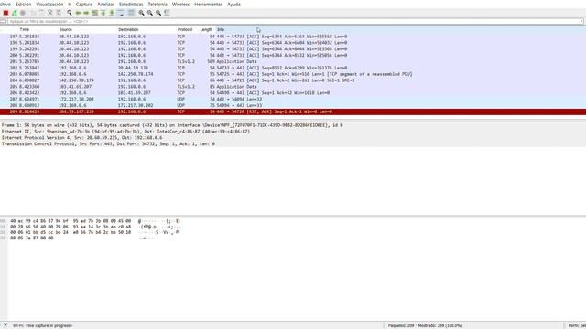The image size is (586, 329).
Task: Open the Visualización menu
Action: [49, 5]
